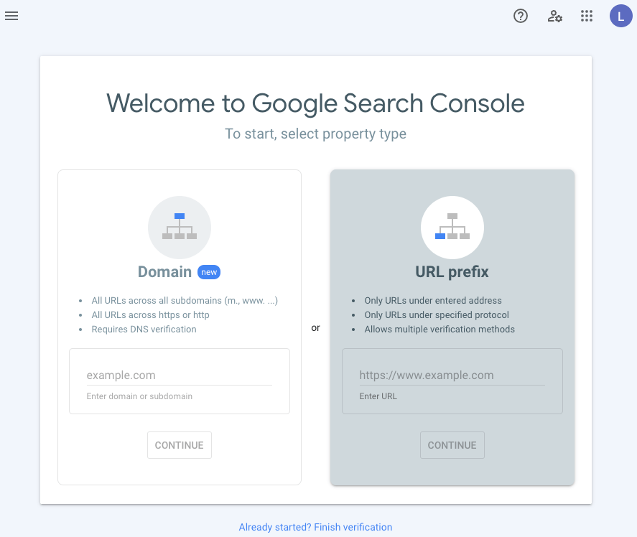The image size is (637, 537).
Task: Click the Domain property sitemap icon
Action: (180, 227)
